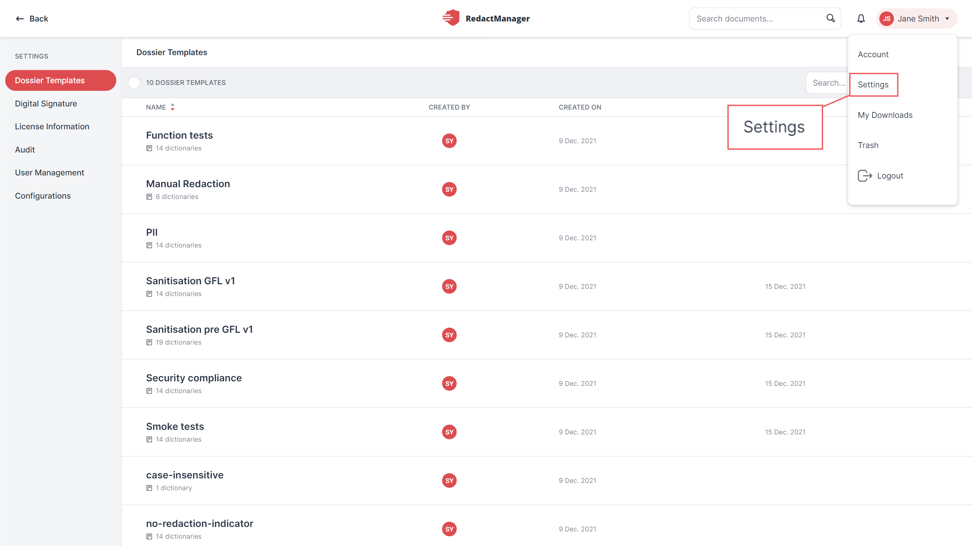Focus the Search documents field

pos(764,18)
